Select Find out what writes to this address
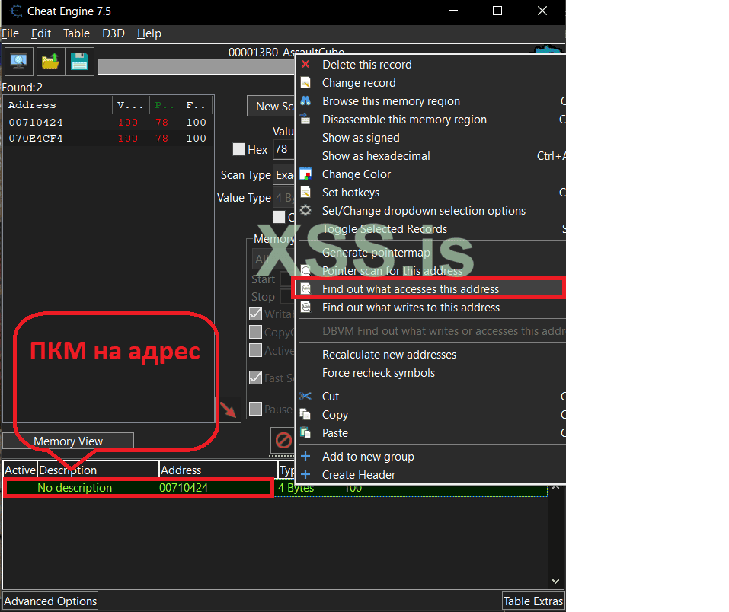 (x=430, y=308)
